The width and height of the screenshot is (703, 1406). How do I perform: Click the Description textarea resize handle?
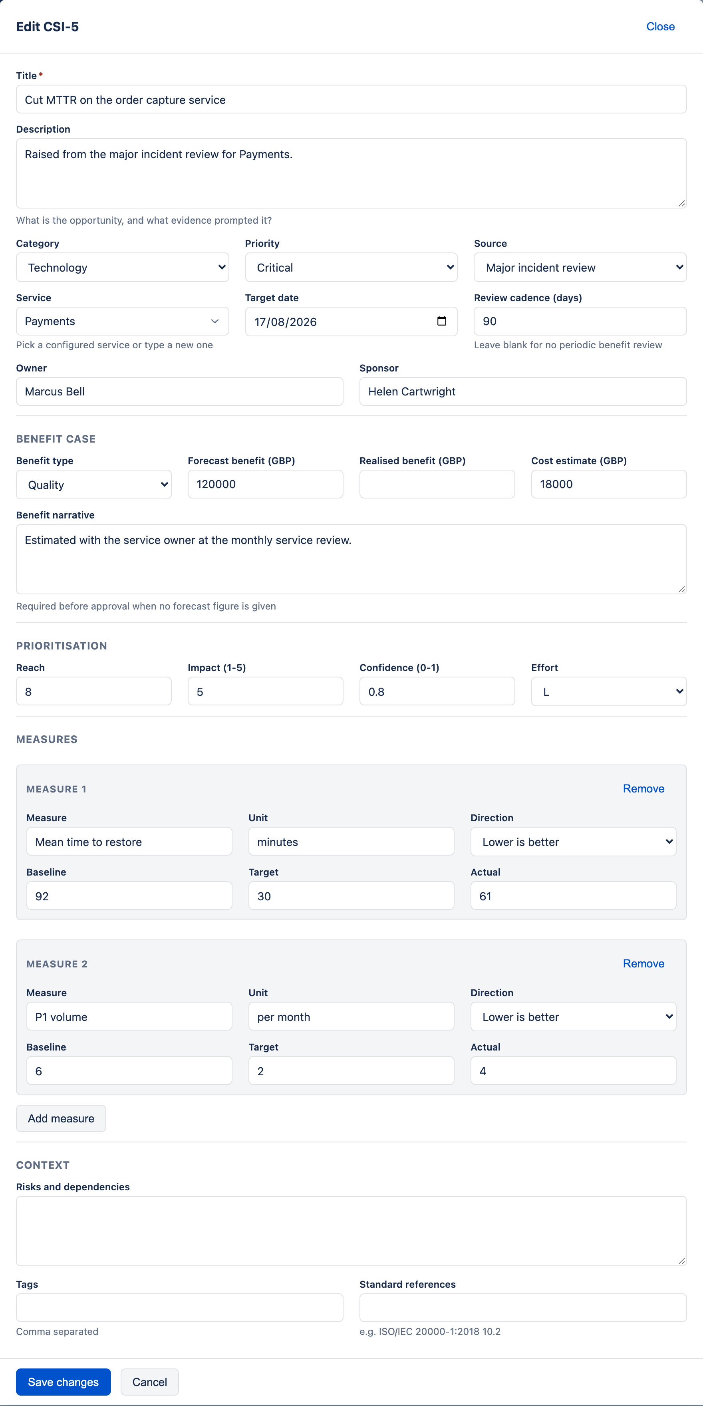coord(682,204)
